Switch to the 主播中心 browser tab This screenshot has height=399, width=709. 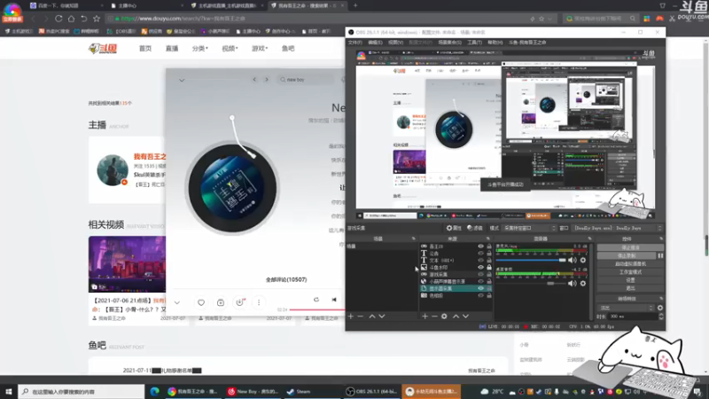145,5
